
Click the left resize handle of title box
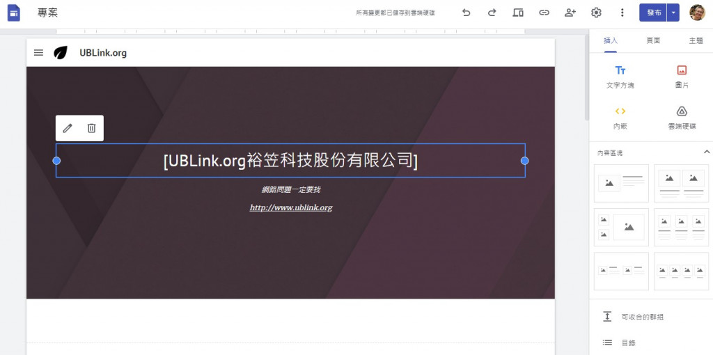tap(56, 161)
